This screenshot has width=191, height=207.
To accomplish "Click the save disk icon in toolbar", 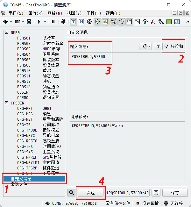I will coord(29,22).
